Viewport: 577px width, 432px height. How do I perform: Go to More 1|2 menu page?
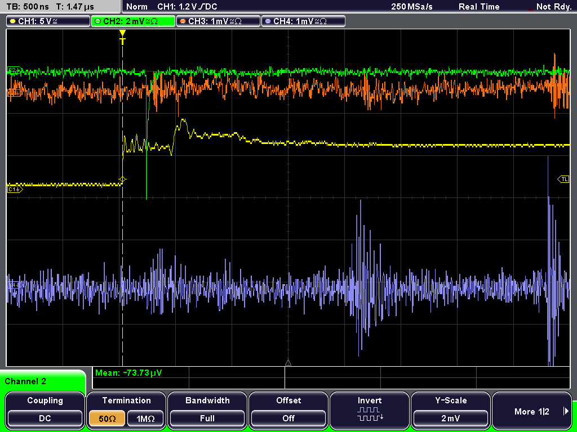(532, 410)
